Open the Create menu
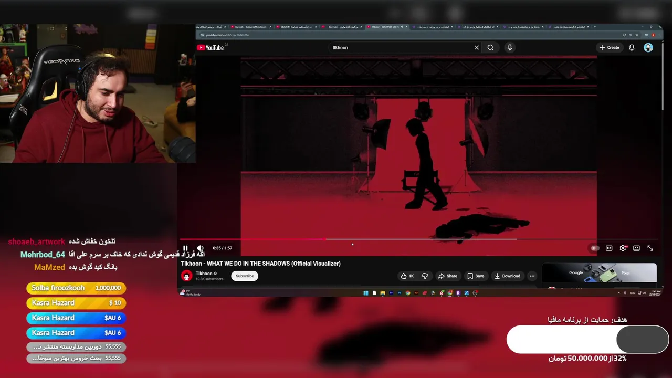This screenshot has height=378, width=672. 610,48
